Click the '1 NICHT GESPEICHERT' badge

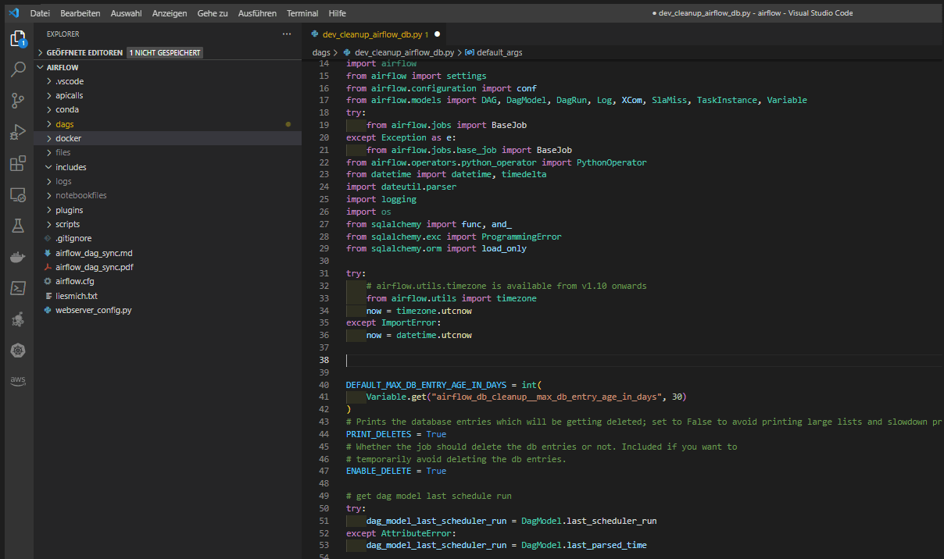pos(165,52)
